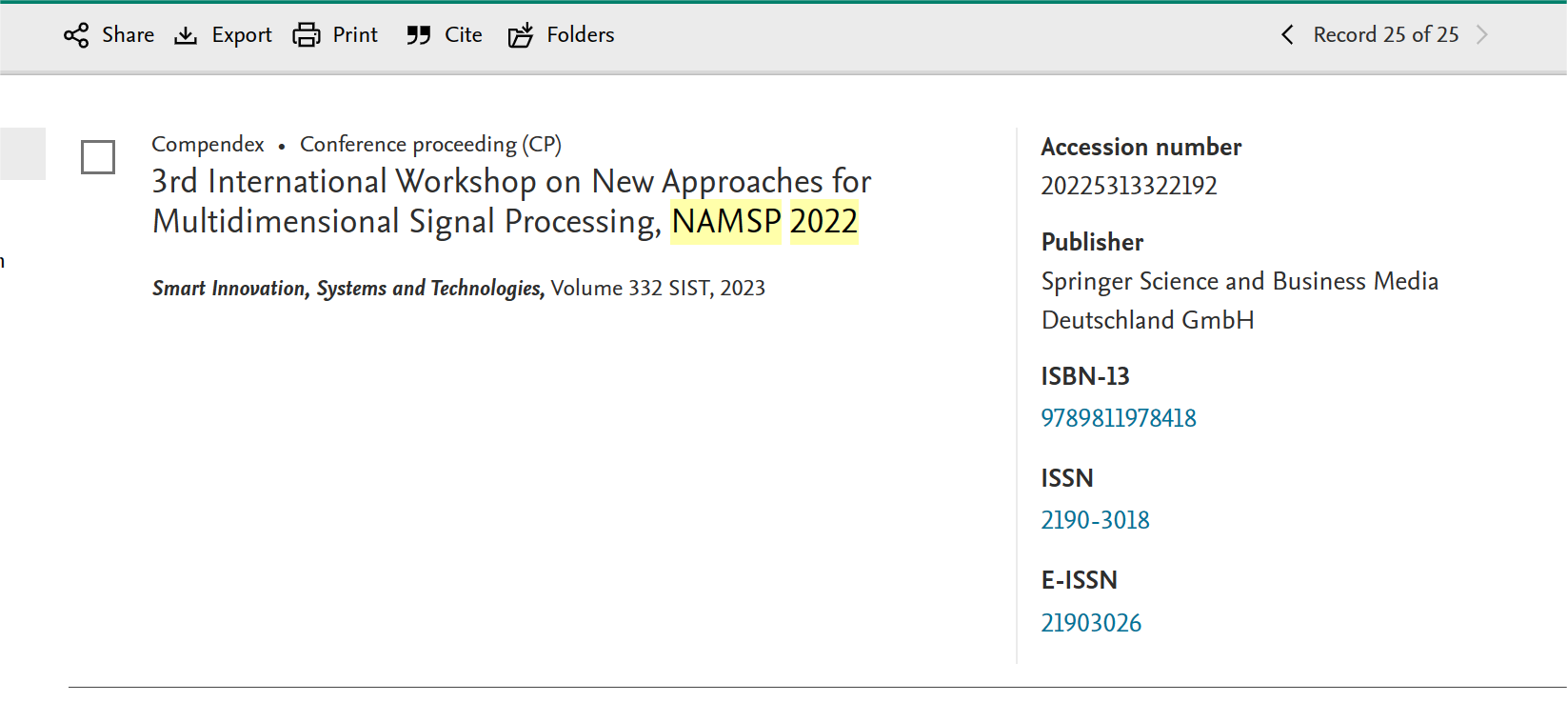1567x702 pixels.
Task: Open the Cite toolbar option
Action: click(445, 35)
